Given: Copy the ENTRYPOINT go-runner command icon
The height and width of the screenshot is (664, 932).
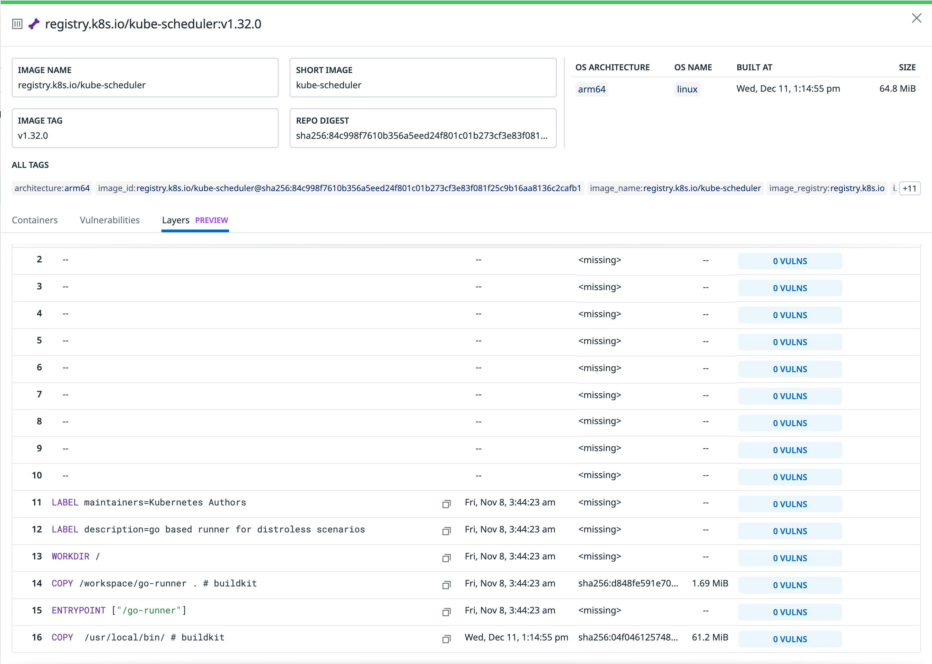Looking at the screenshot, I should coord(446,612).
